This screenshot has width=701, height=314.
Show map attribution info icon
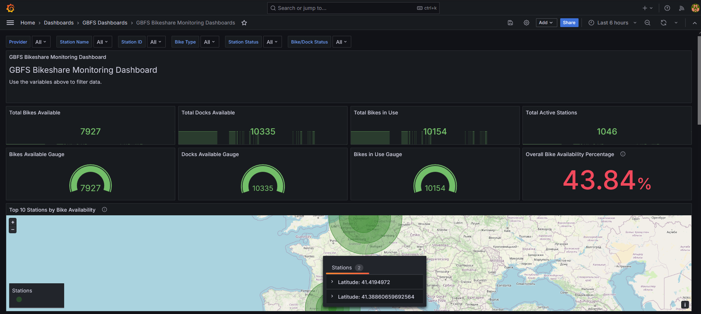click(685, 304)
